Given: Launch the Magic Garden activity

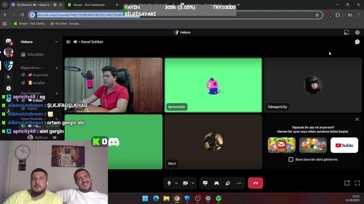Looking at the screenshot, I should [282, 145].
